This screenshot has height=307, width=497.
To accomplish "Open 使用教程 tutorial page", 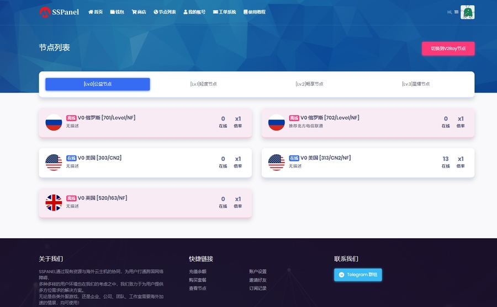I will pyautogui.click(x=254, y=12).
